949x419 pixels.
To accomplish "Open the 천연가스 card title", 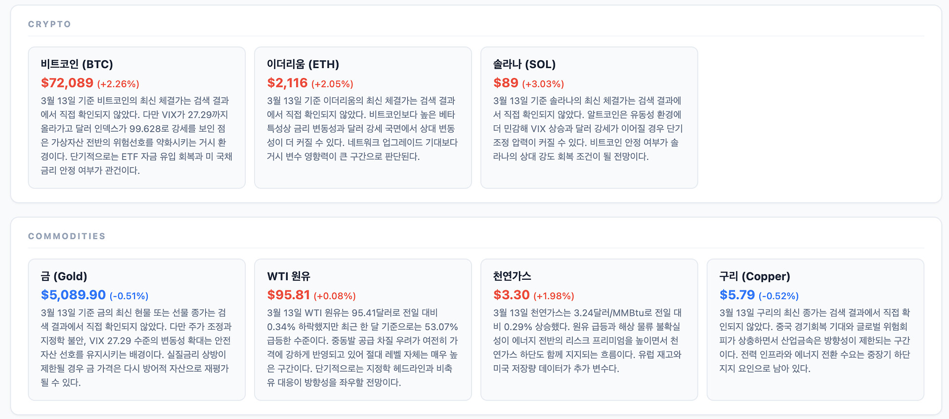I will click(x=512, y=276).
